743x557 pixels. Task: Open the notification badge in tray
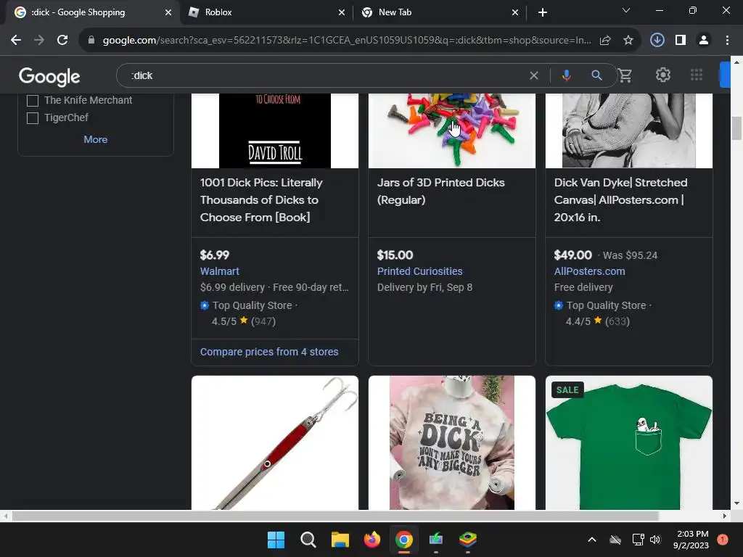click(x=723, y=540)
